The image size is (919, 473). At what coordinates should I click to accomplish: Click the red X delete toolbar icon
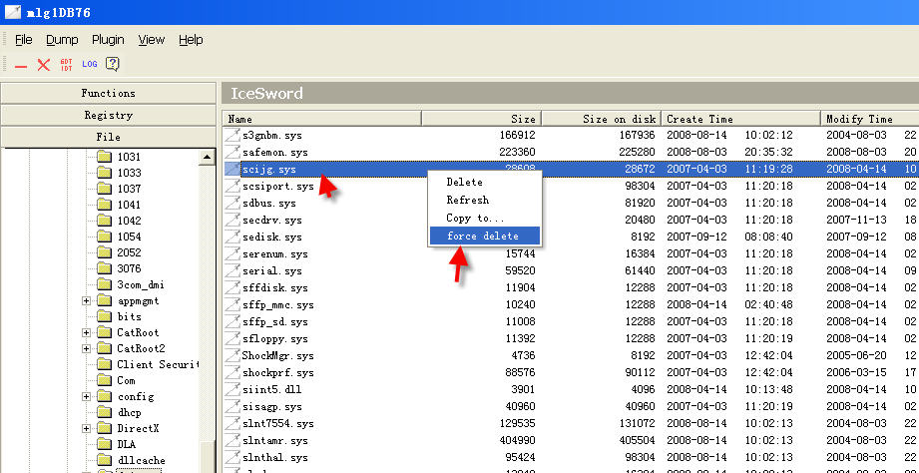tap(43, 65)
